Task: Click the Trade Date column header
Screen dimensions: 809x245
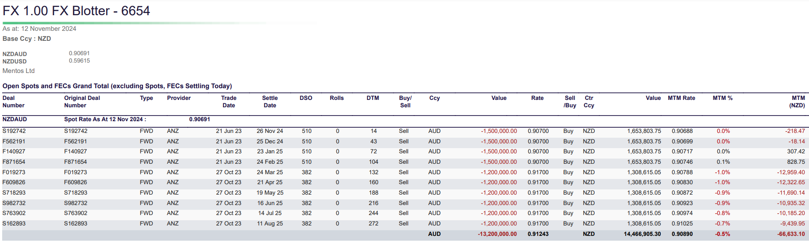Action: pos(229,102)
